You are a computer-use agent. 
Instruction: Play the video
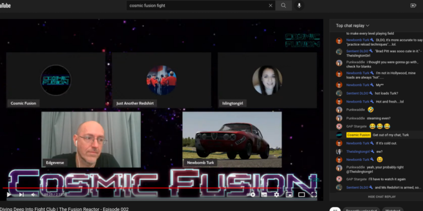(x=9, y=195)
